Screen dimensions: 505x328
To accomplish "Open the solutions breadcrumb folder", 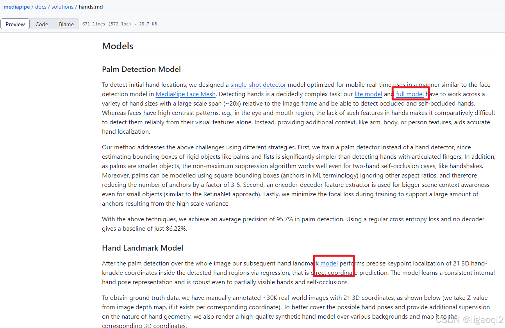I will (62, 7).
